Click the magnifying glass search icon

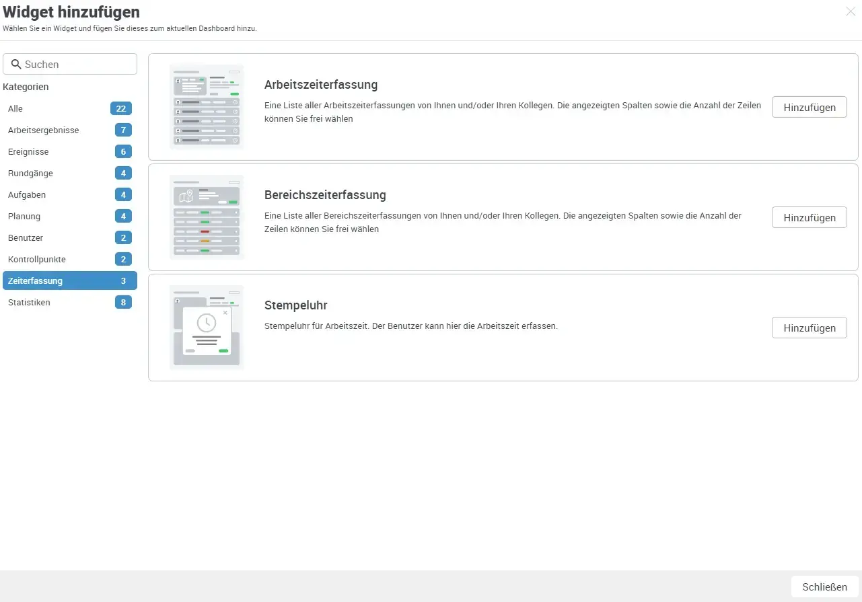(x=16, y=63)
